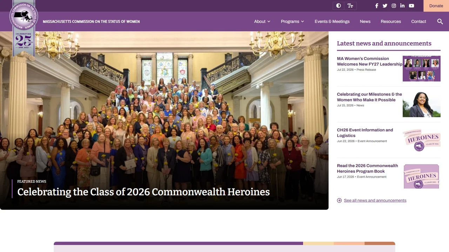Open the site search magnifier
The width and height of the screenshot is (449, 252).
pos(440,21)
